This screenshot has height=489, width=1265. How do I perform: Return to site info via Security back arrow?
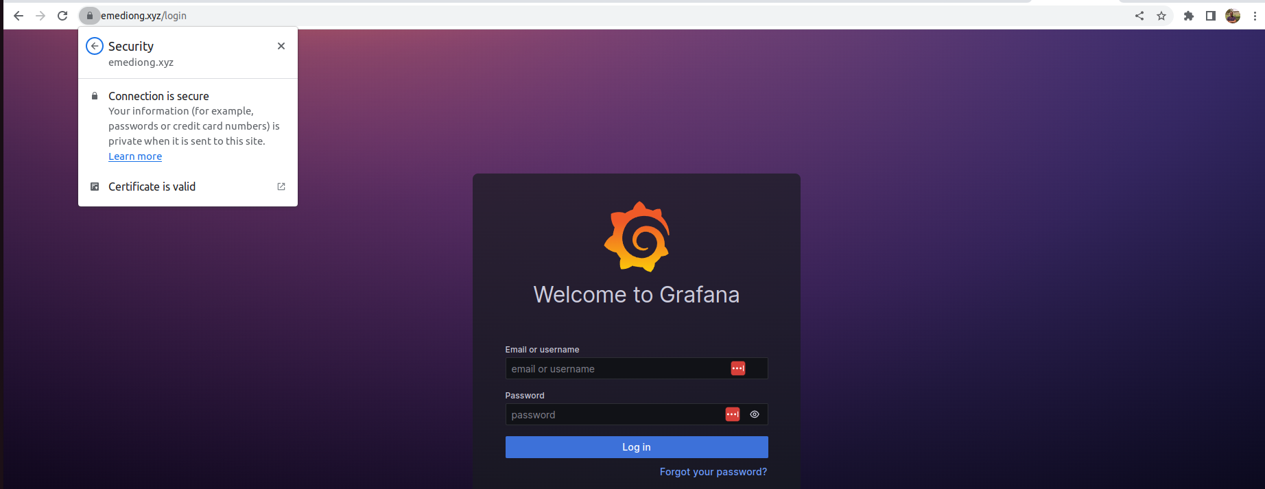point(95,46)
